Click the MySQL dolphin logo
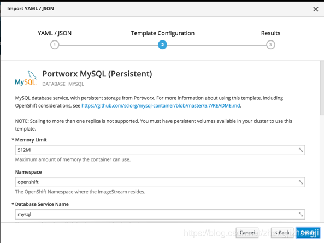Viewport: 324px width, 243px height. click(26, 78)
